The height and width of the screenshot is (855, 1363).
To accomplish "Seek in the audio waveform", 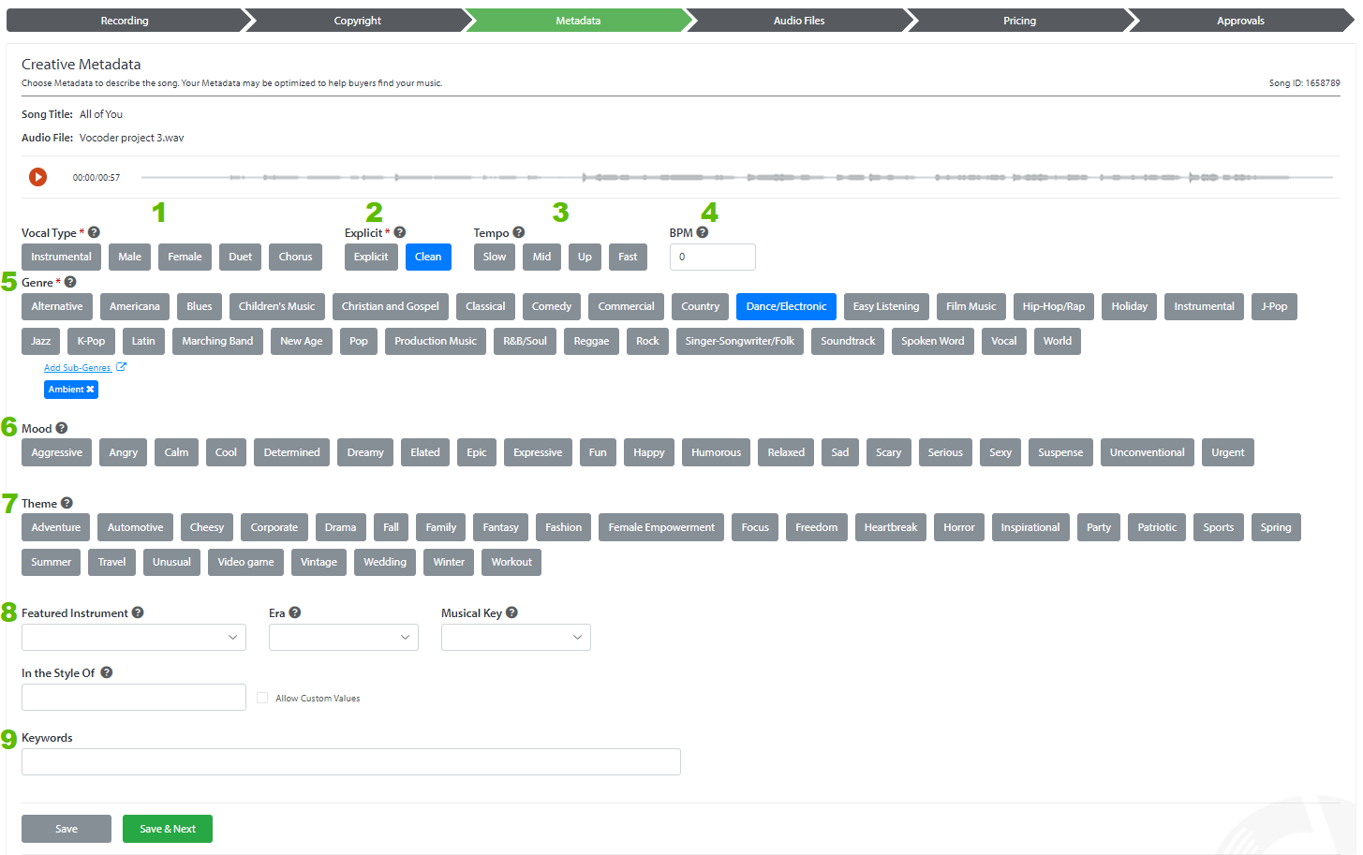I will click(736, 177).
